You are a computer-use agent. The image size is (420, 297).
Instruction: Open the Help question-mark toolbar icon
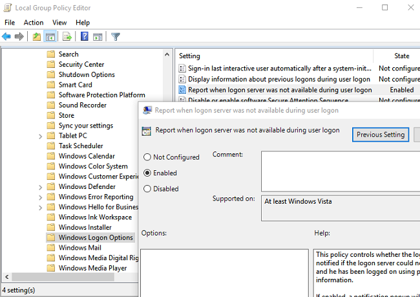coord(85,36)
